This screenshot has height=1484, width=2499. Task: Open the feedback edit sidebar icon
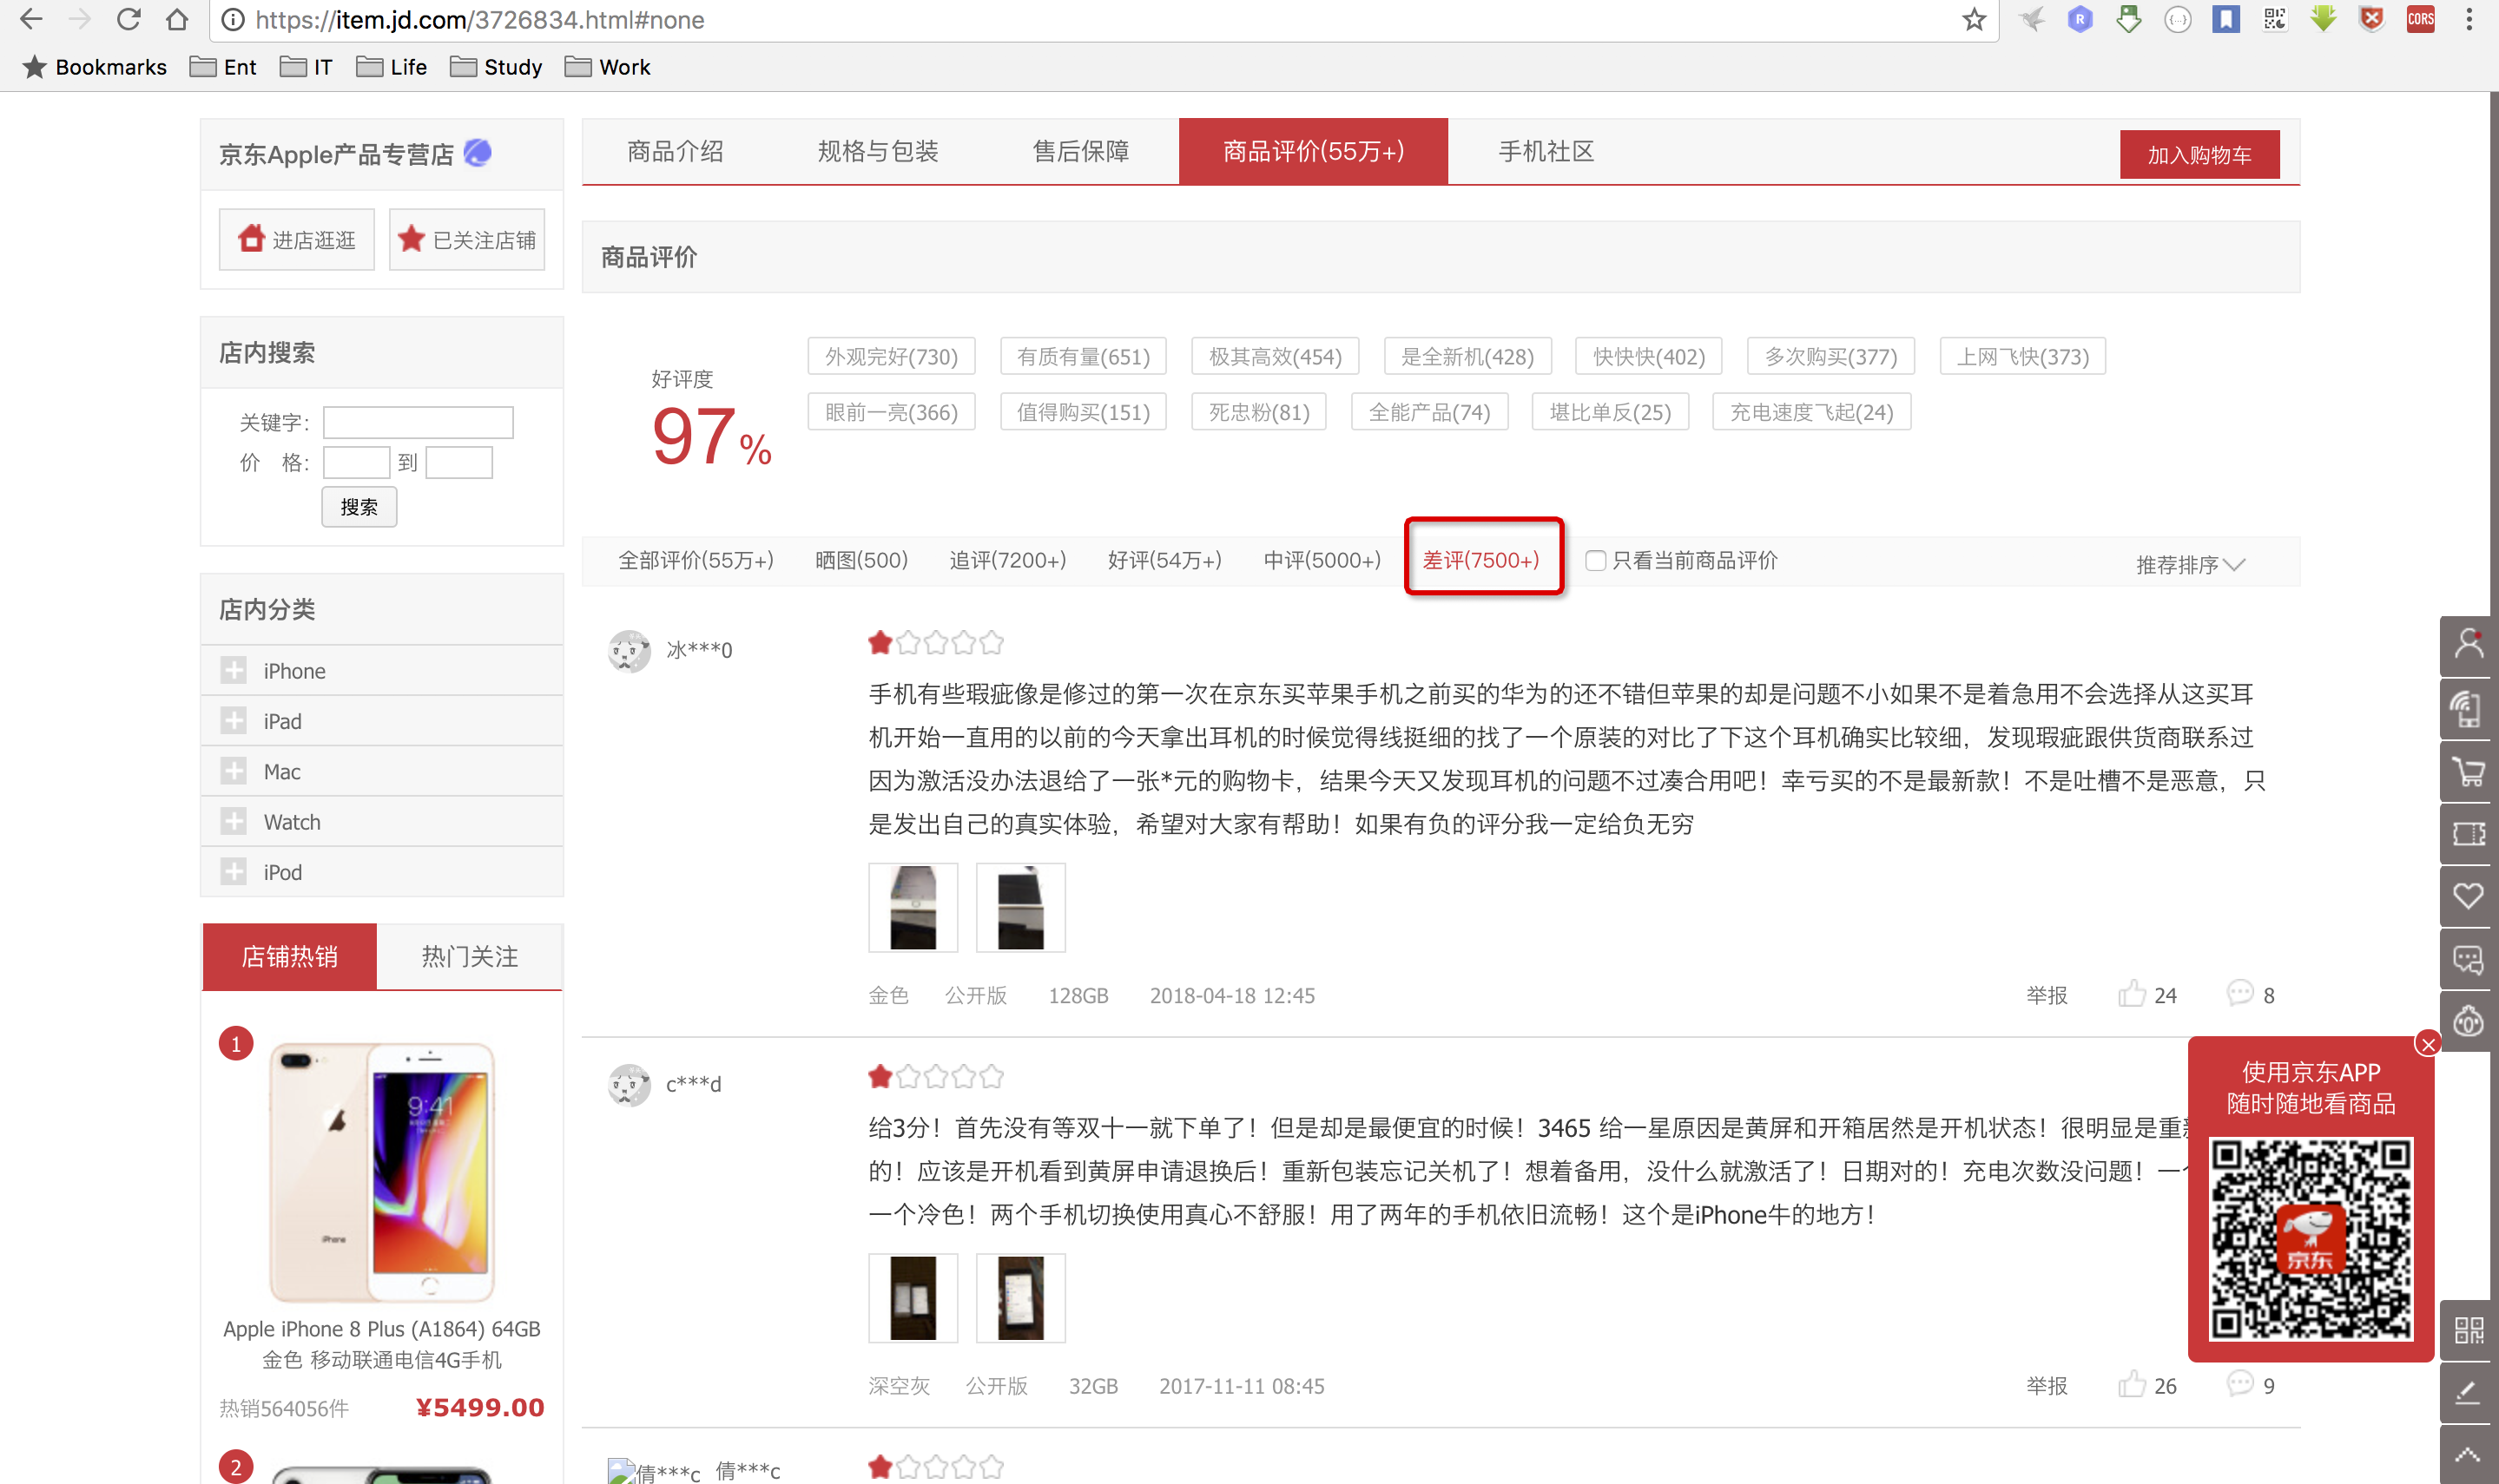(x=2468, y=1393)
